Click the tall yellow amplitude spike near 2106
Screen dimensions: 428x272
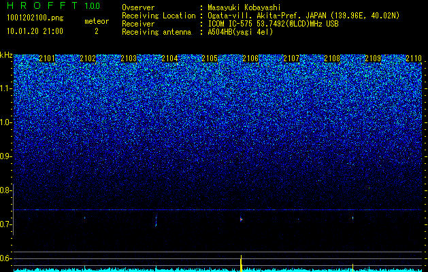point(241,263)
